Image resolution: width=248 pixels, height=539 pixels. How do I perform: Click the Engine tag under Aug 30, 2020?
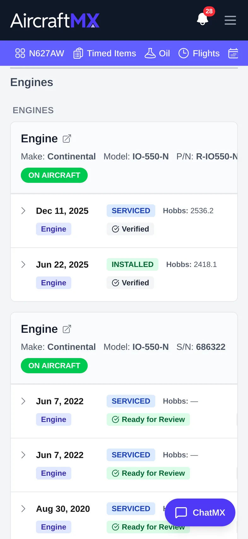(54, 527)
